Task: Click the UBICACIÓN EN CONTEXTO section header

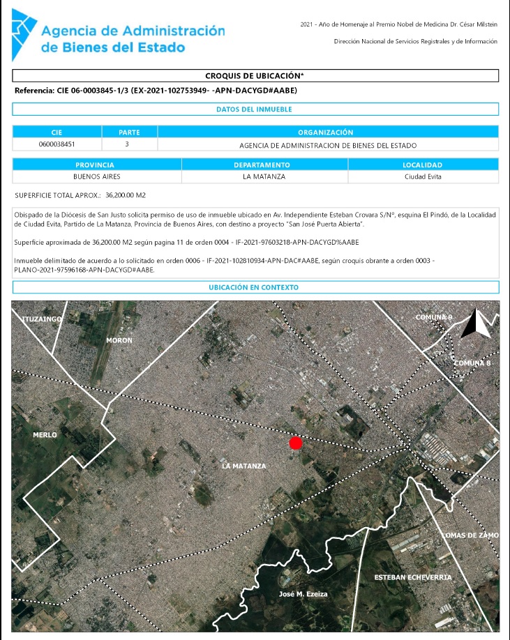Action: [255, 287]
